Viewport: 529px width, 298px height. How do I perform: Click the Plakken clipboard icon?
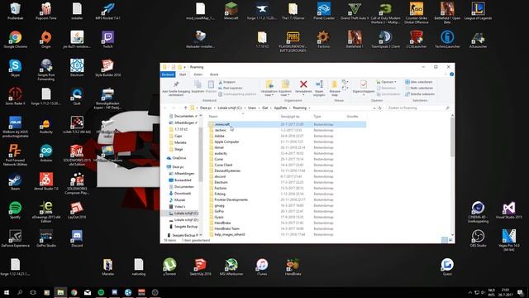coord(211,84)
